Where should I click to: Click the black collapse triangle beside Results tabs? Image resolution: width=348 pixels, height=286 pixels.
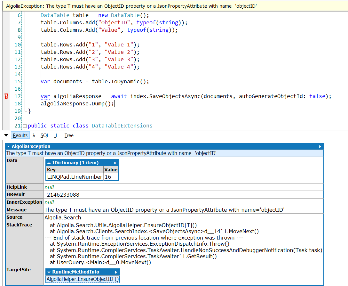point(6,135)
